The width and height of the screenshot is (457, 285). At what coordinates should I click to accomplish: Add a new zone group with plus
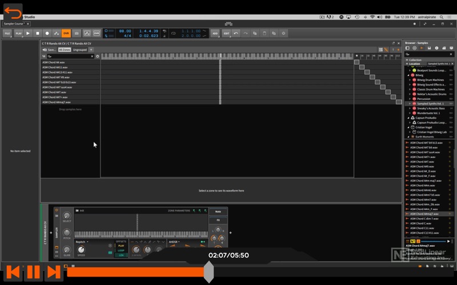coord(91,50)
